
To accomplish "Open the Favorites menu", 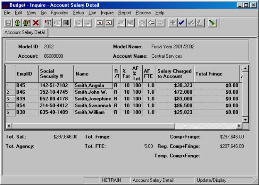I will [x=59, y=13].
